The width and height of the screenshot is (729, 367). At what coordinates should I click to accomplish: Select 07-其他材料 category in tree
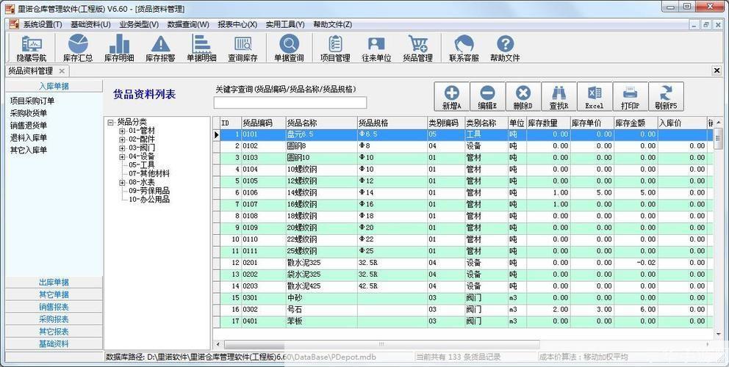click(x=149, y=174)
